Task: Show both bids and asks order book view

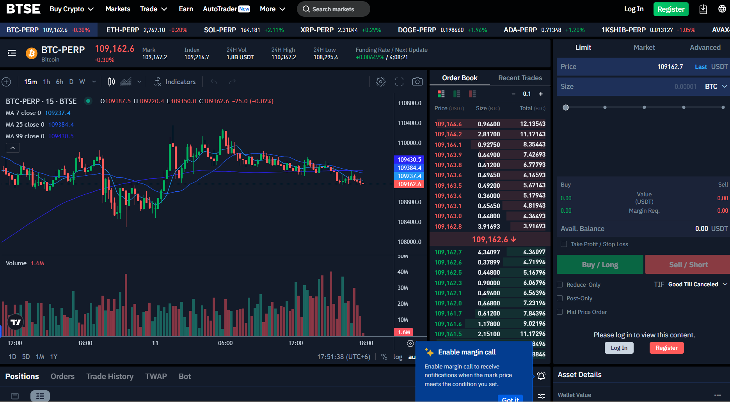Action: (x=441, y=94)
